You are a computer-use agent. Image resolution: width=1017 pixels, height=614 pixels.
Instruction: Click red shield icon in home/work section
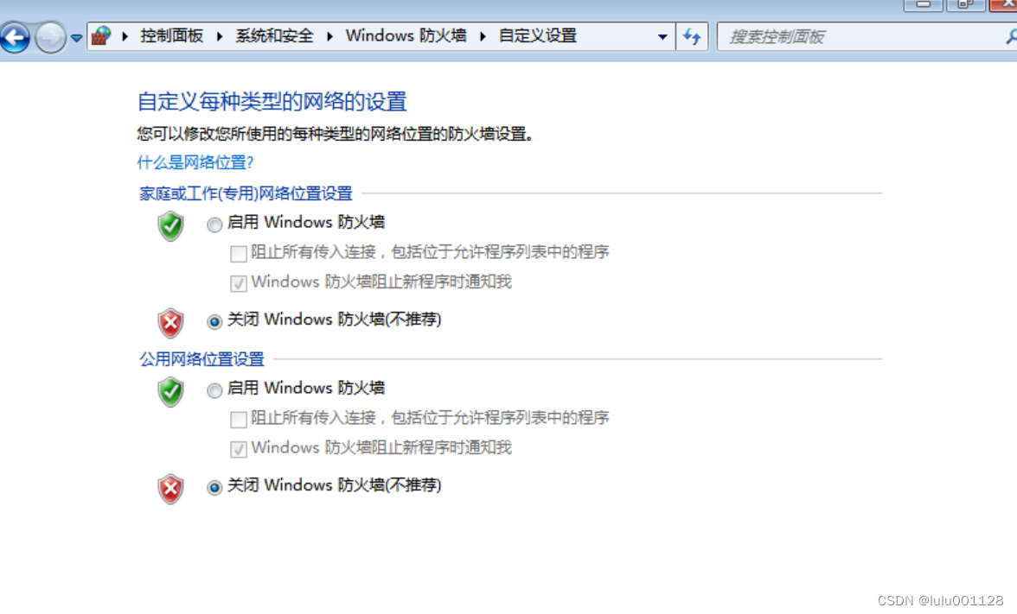point(170,323)
